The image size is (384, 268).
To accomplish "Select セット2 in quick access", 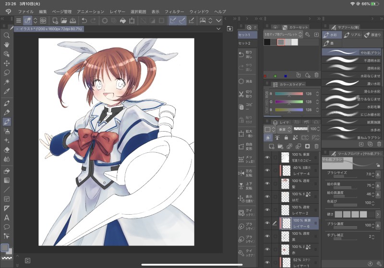I will (247, 43).
